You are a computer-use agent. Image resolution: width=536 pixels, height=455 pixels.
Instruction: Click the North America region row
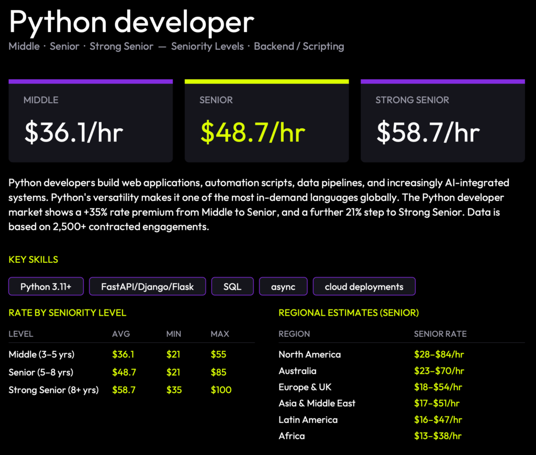(401, 354)
